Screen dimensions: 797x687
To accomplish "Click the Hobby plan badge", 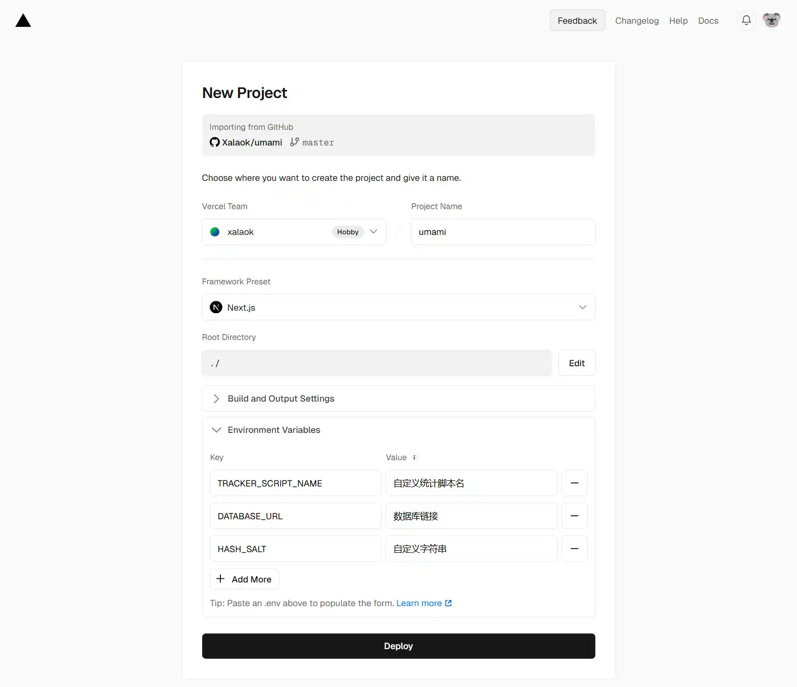I will click(348, 232).
